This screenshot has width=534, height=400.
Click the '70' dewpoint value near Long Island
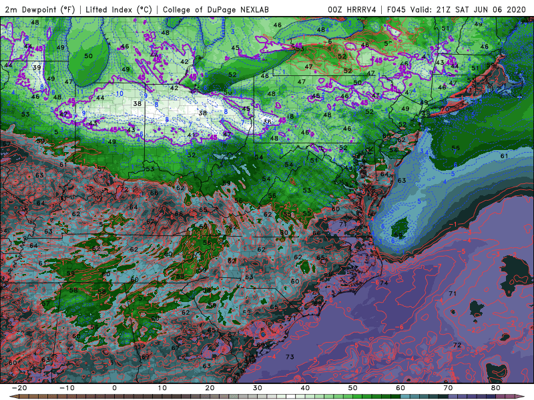[445, 109]
